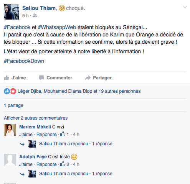Image resolution: width=190 pixels, height=184 pixels.
Task: Open the red heart reaction icon
Action: (13, 91)
